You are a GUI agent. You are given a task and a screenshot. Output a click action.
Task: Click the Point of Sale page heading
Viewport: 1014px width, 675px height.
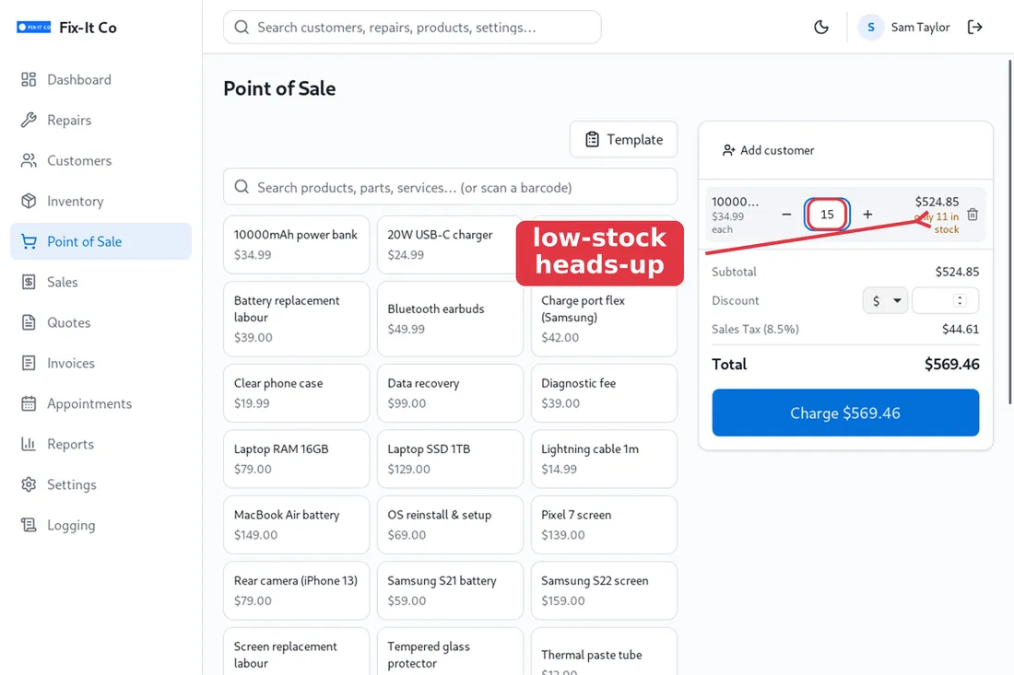coord(279,88)
